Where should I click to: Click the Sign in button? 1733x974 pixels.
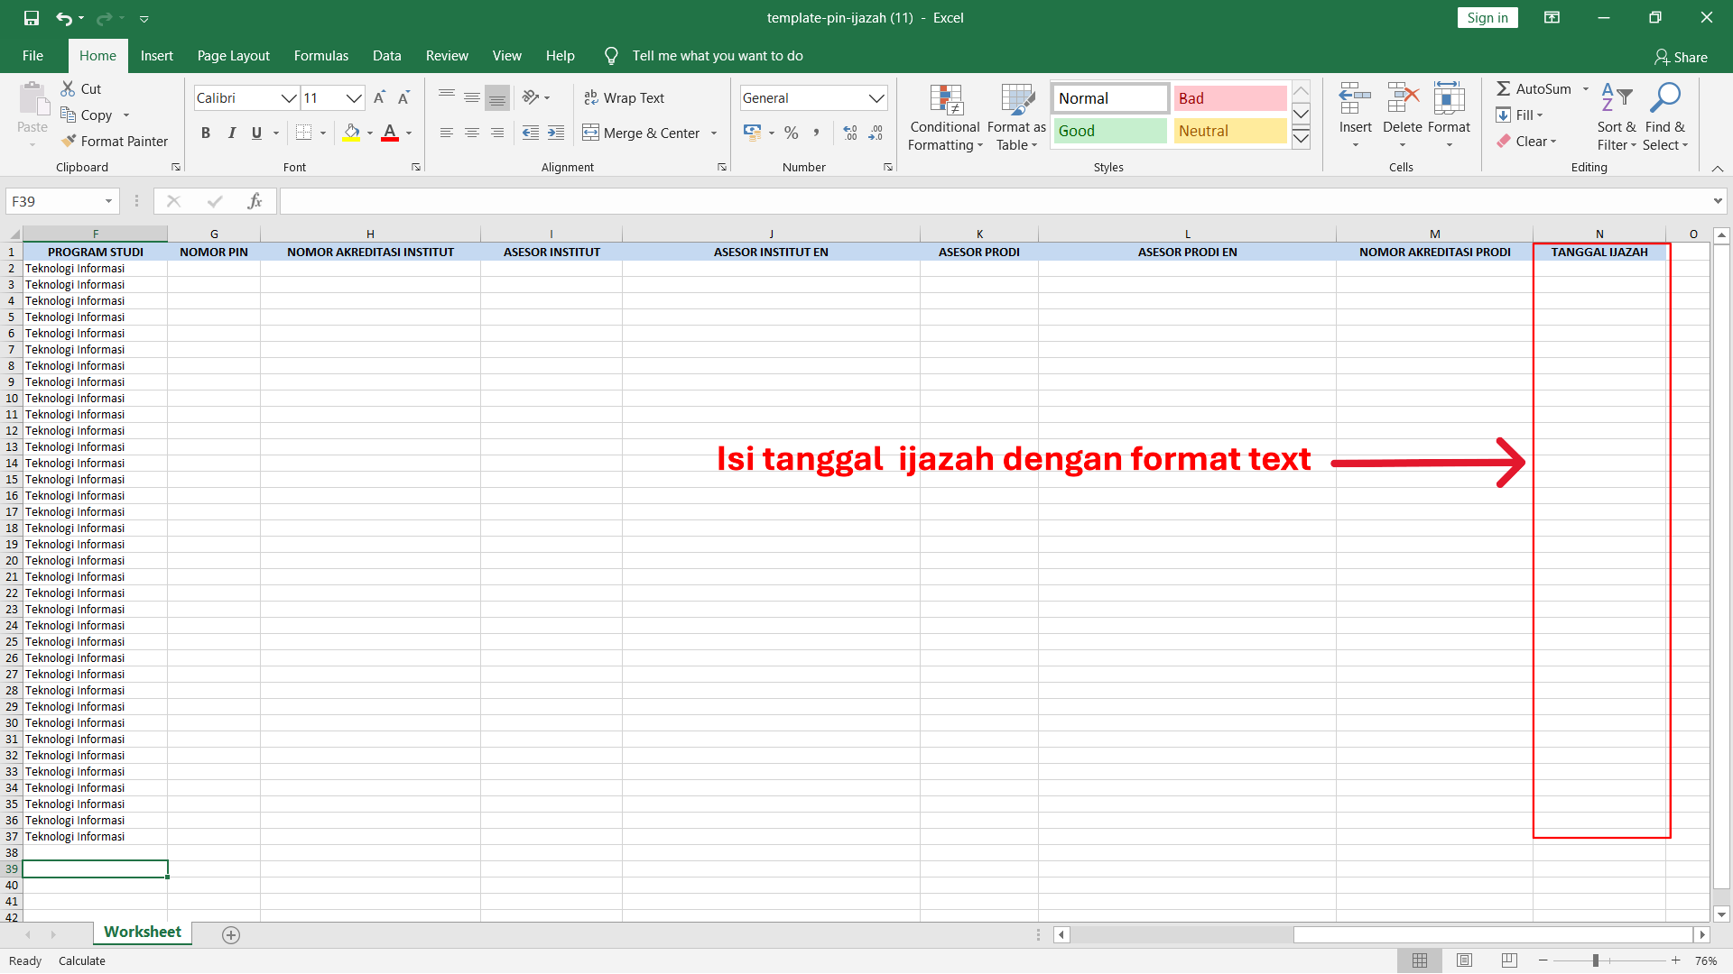(1487, 18)
